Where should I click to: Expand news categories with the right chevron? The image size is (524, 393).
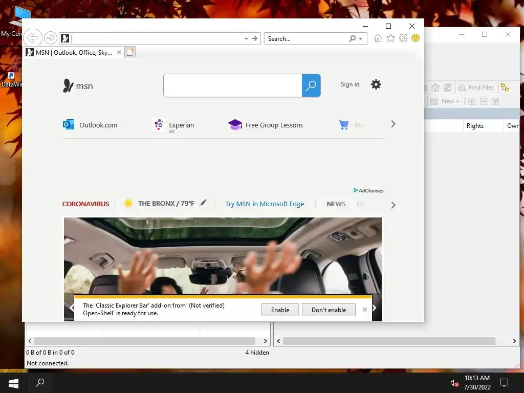(x=393, y=205)
